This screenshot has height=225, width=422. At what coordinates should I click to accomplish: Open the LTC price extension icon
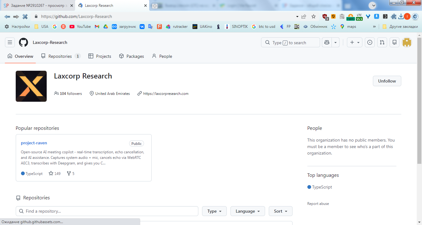(x=359, y=17)
